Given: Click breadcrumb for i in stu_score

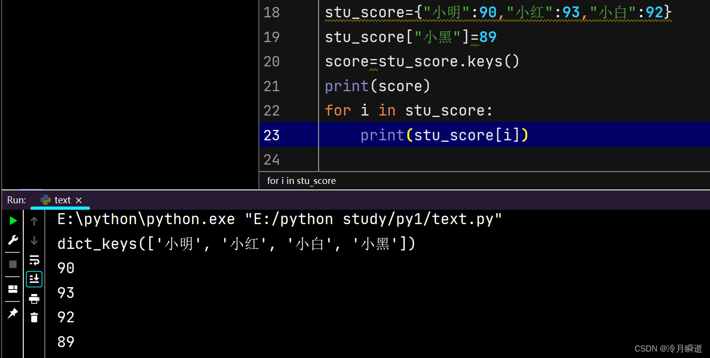Looking at the screenshot, I should pyautogui.click(x=301, y=180).
